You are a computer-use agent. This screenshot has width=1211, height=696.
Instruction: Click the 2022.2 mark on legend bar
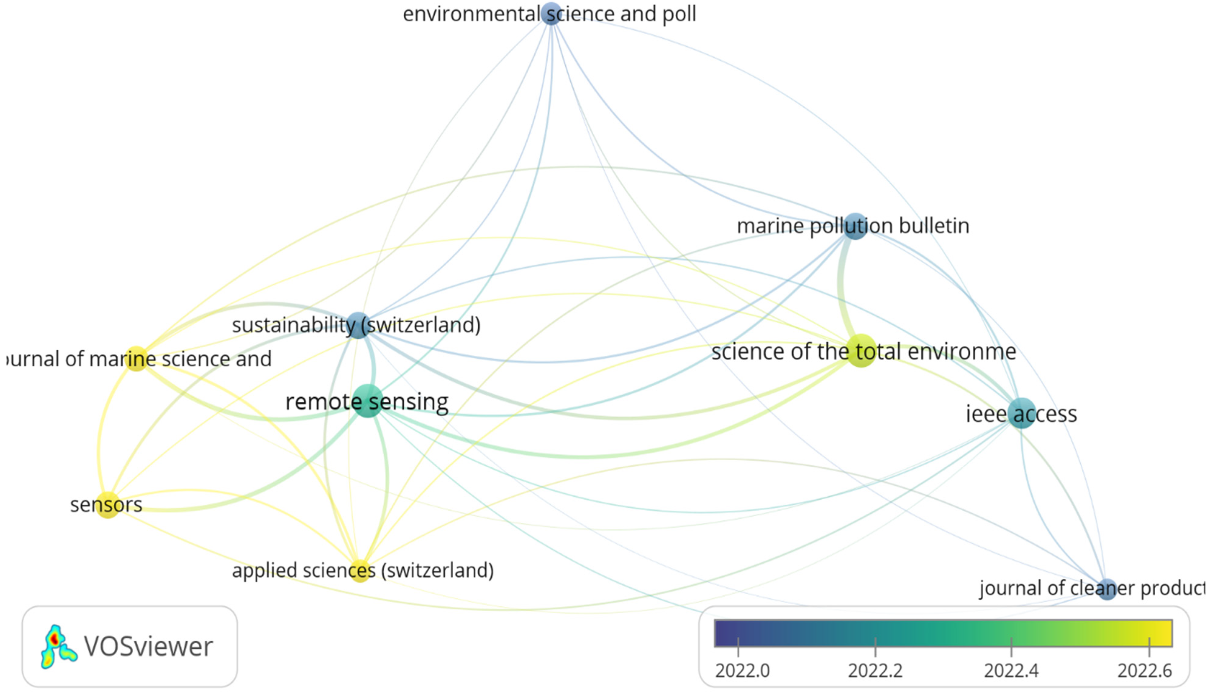[x=875, y=647]
